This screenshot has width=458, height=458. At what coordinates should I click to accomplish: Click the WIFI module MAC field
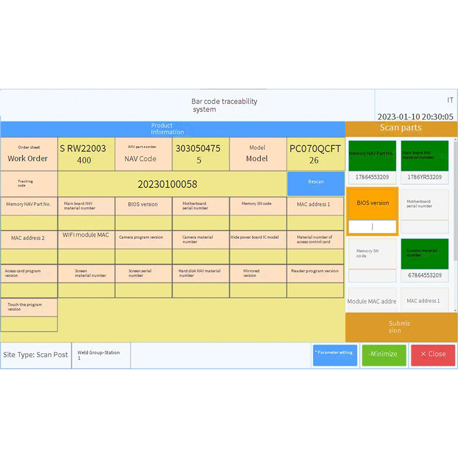point(86,236)
